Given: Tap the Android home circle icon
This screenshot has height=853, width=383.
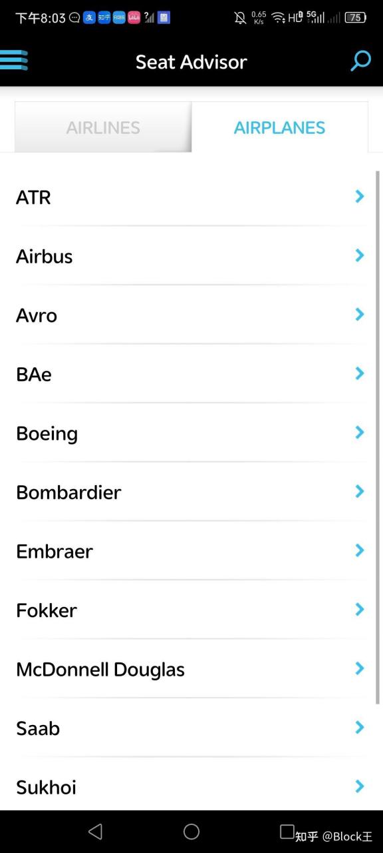Looking at the screenshot, I should click(x=191, y=831).
